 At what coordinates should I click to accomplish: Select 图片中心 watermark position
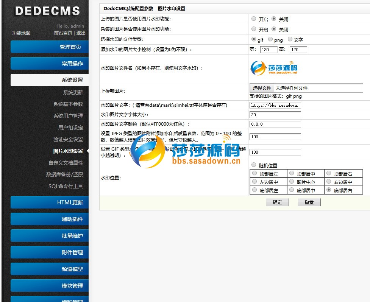click(x=292, y=181)
